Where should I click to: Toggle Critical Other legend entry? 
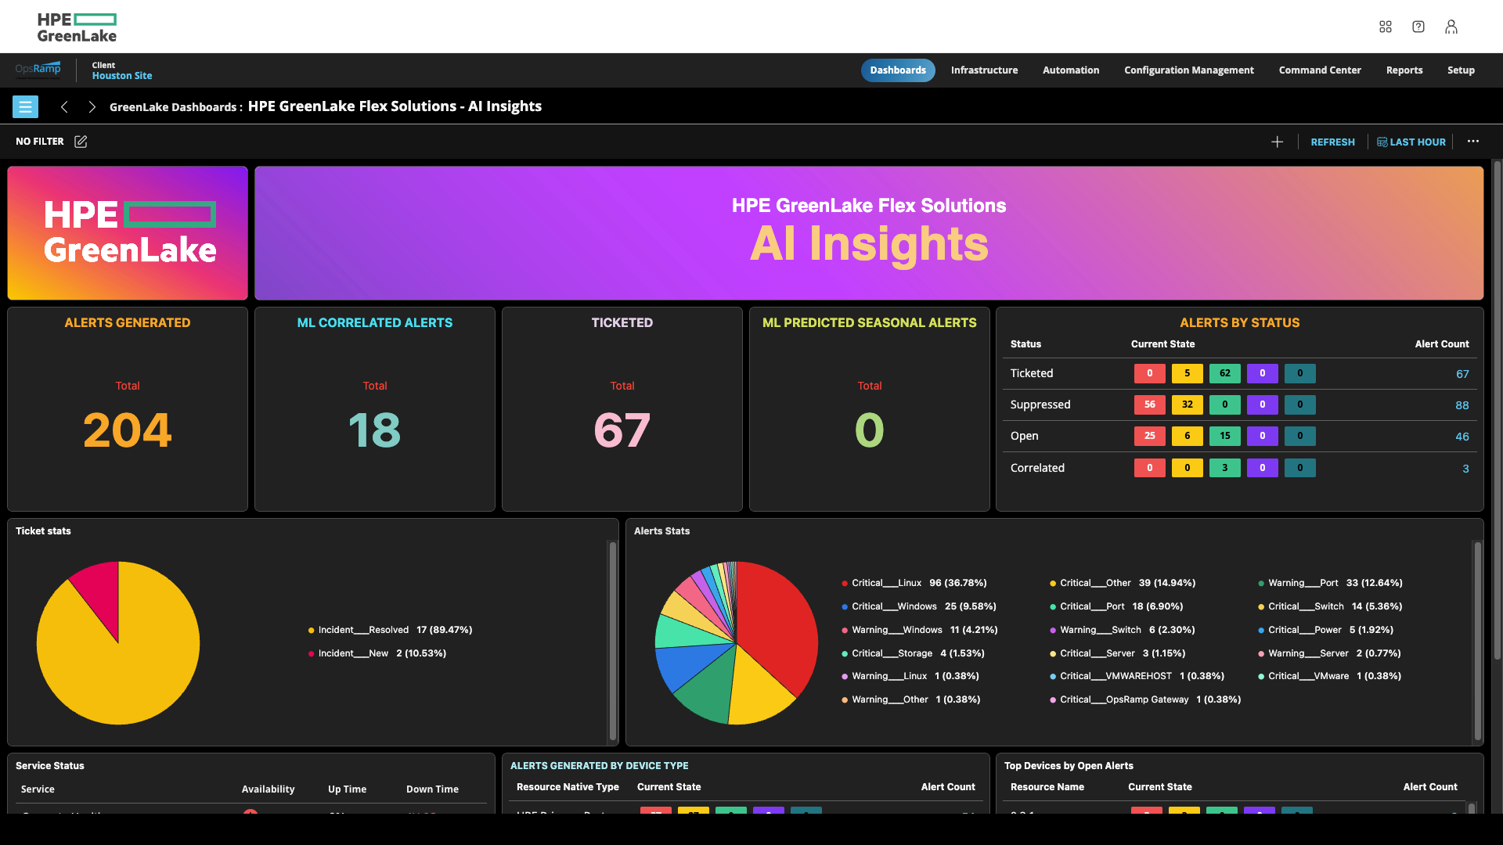point(1122,583)
